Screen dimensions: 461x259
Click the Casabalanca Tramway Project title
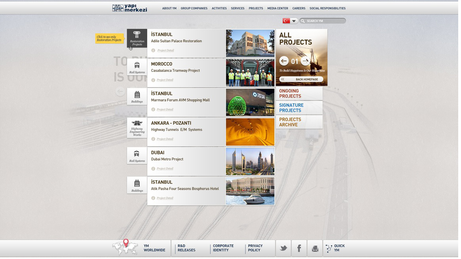176,71
